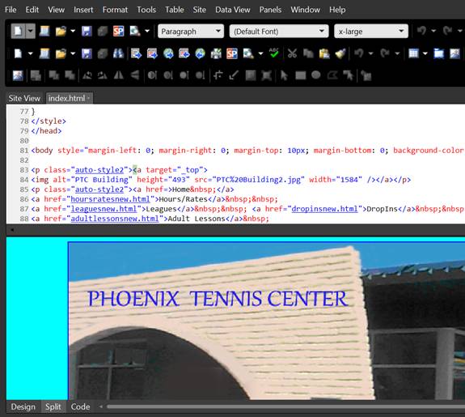Click the Print icon in second toolbar

(216, 53)
